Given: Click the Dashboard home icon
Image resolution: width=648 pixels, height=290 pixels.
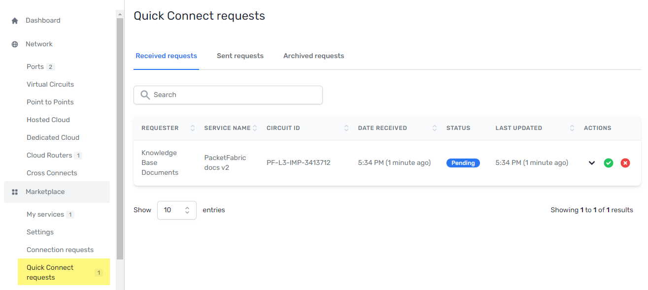Looking at the screenshot, I should tap(15, 21).
